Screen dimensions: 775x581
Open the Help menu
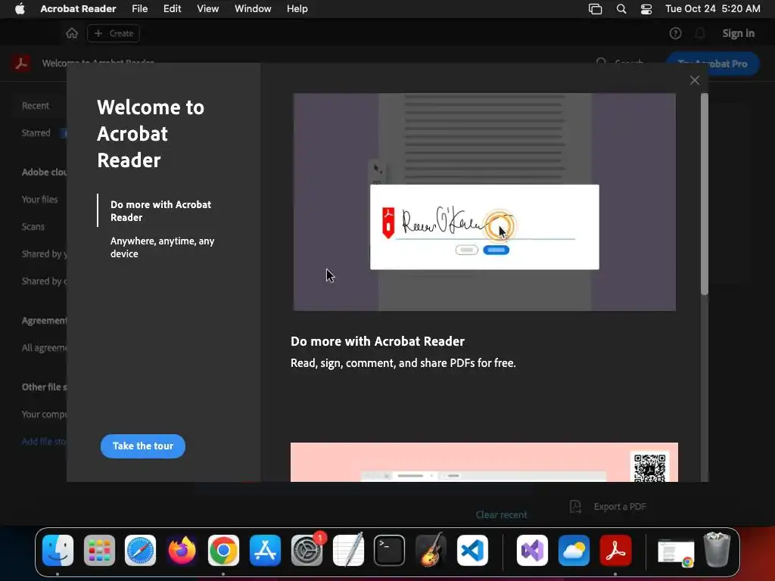297,8
